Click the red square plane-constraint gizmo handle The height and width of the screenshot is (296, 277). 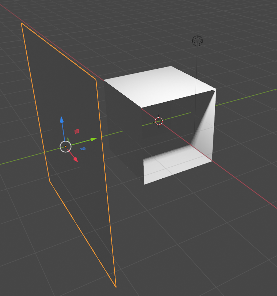click(77, 131)
